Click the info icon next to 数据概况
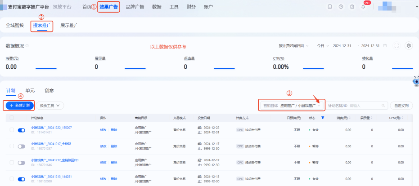Viewport: 419px width, 186px height. (x=27, y=46)
